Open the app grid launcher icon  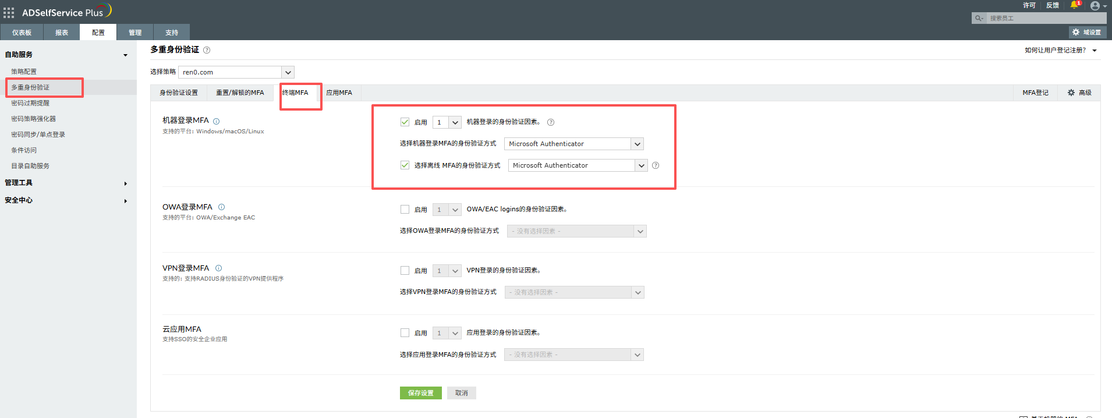tap(9, 12)
